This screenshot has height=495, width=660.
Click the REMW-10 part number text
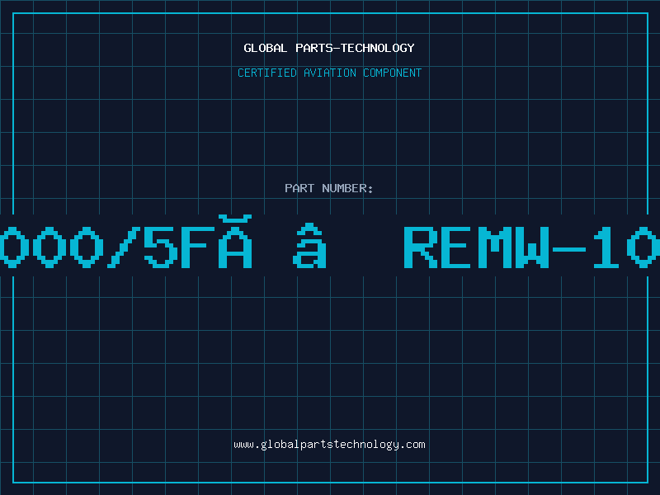[x=531, y=247]
